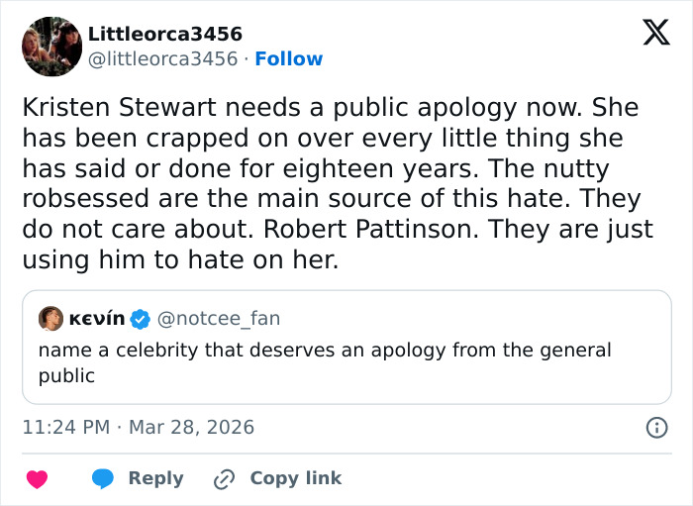Like the tweet with the pink heart

(37, 478)
